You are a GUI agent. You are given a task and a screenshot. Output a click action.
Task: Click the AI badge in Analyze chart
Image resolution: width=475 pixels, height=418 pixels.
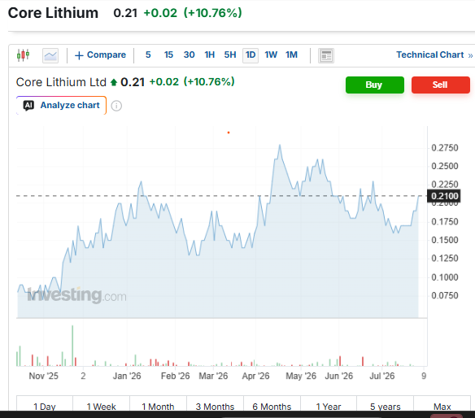[28, 106]
